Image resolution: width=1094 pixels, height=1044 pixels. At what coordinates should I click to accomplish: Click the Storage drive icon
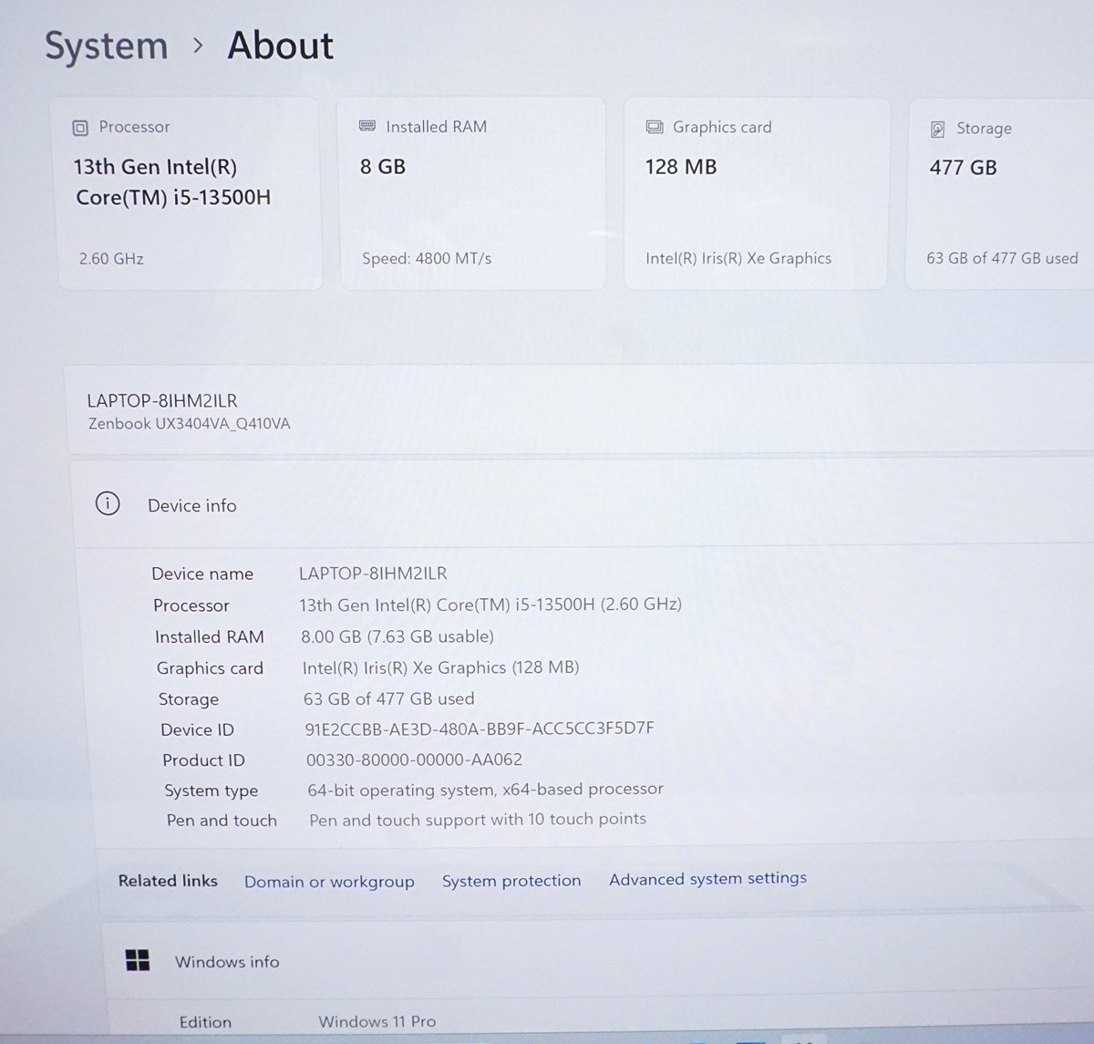937,129
